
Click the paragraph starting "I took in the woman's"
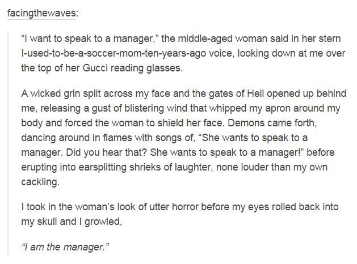pyautogui.click(x=182, y=215)
